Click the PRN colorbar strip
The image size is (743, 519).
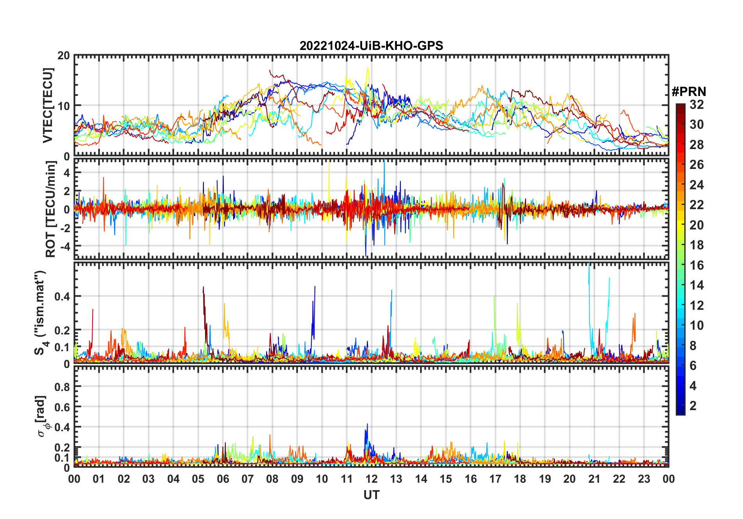680,259
